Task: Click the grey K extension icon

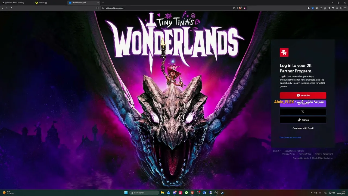Action: pyautogui.click(x=317, y=8)
